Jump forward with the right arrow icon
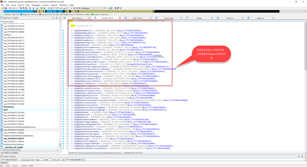307x167 pixels. pyautogui.click(x=15, y=8)
